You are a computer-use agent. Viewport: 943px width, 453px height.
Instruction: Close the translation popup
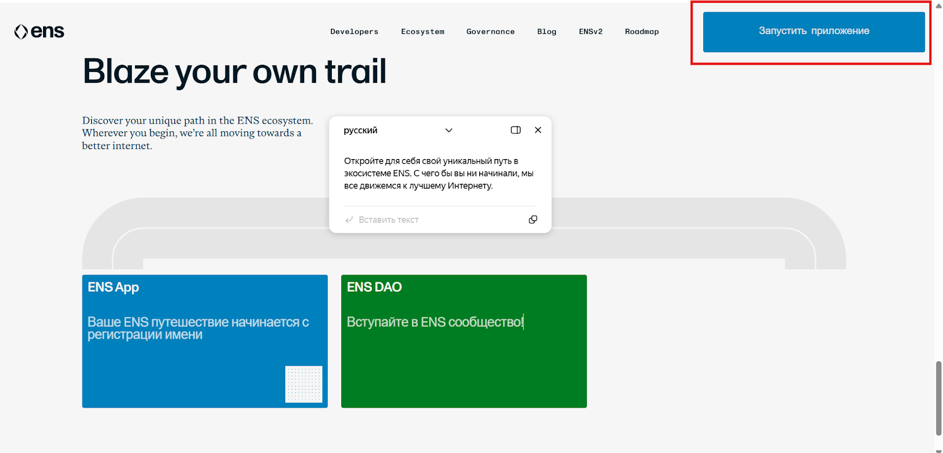click(538, 130)
